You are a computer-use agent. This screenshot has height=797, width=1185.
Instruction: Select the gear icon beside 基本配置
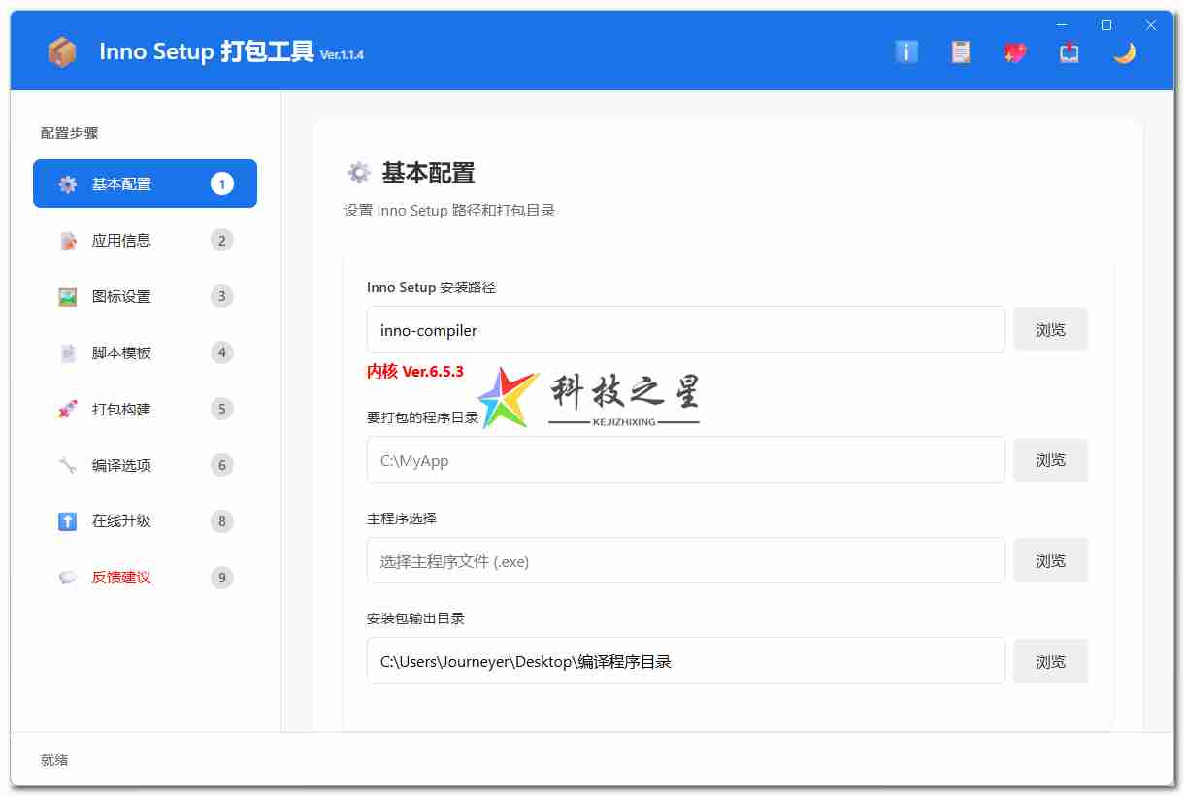click(67, 183)
